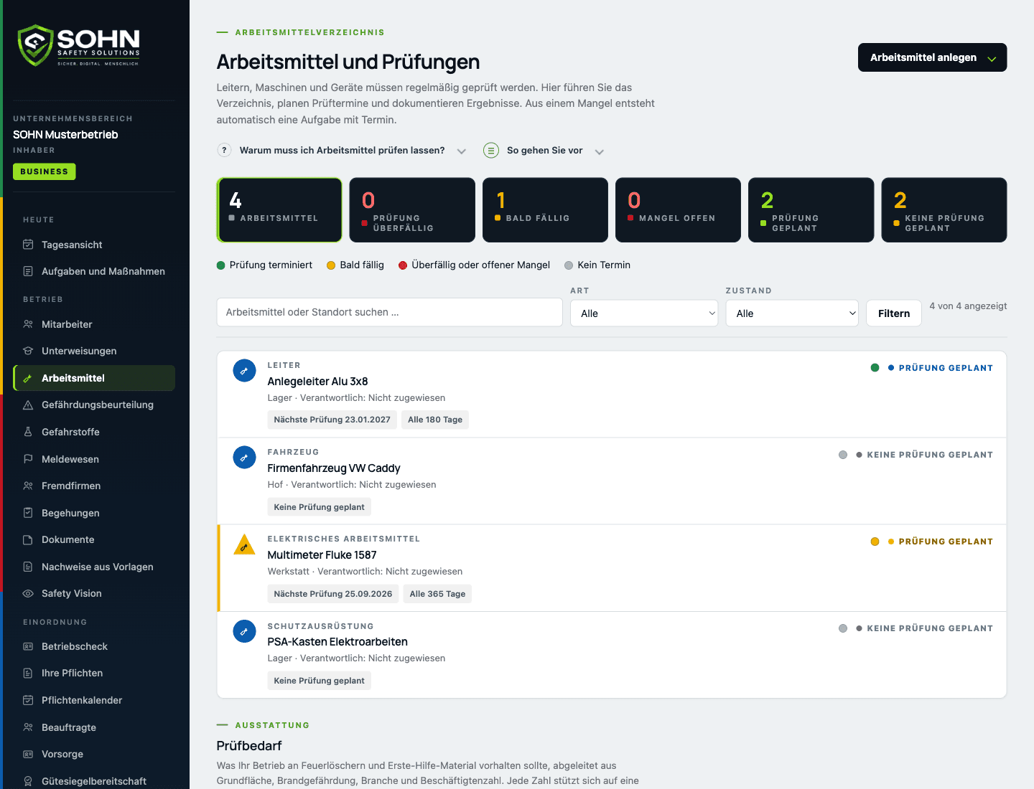Click the green list icon beside So gehen Sie vor
This screenshot has width=1034, height=789.
tap(491, 150)
